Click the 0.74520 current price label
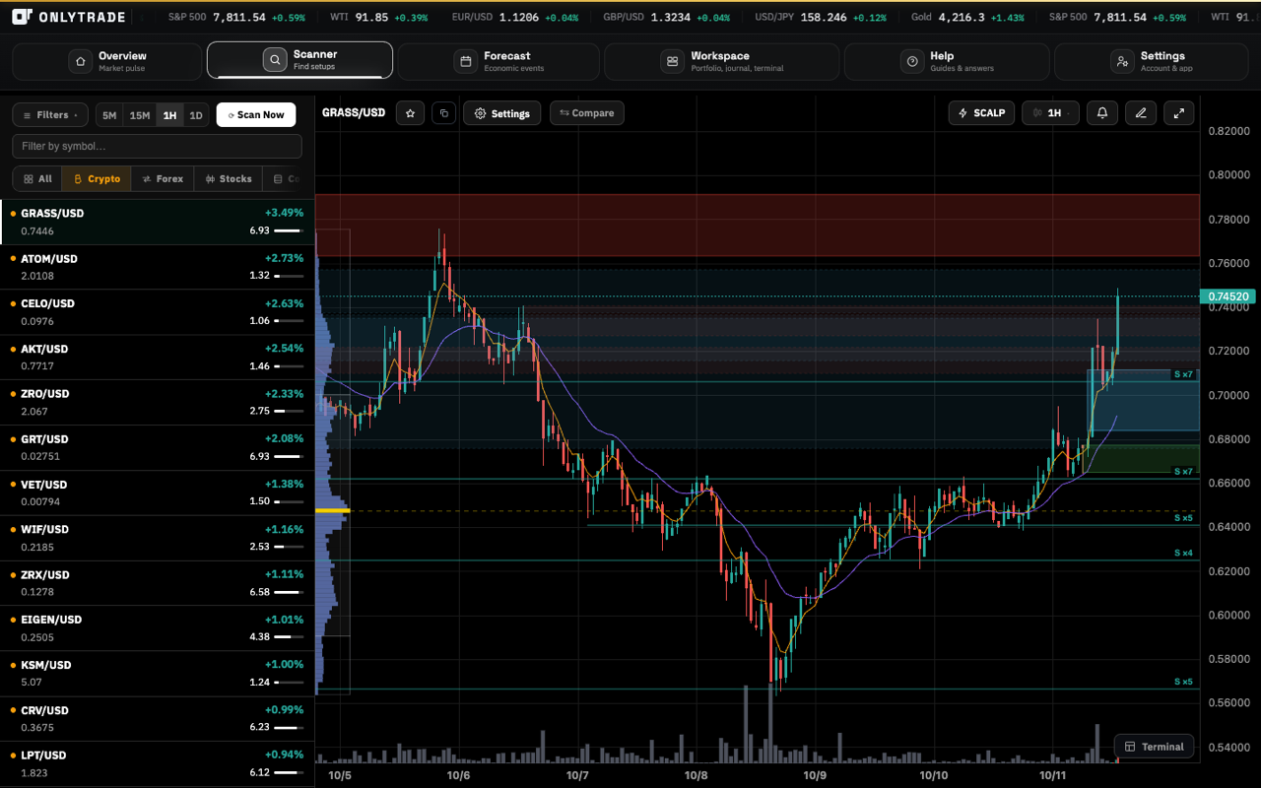This screenshot has height=788, width=1261. pyautogui.click(x=1228, y=296)
